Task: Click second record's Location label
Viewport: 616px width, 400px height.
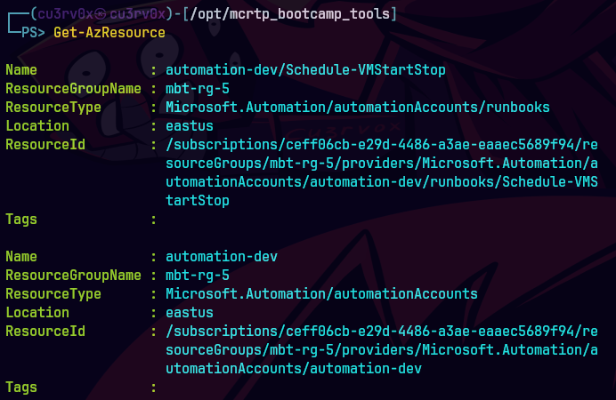Action: [x=37, y=313]
